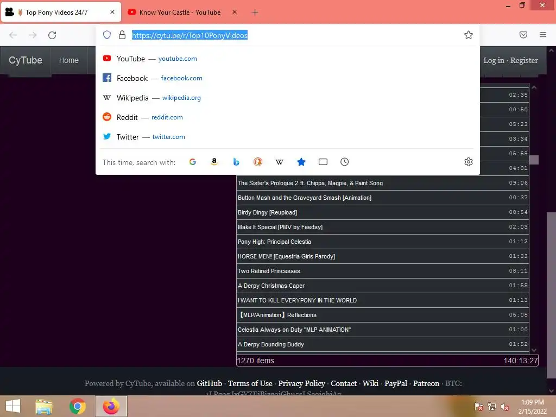The image size is (556, 417).
Task: Open the Home nav item
Action: click(x=69, y=60)
